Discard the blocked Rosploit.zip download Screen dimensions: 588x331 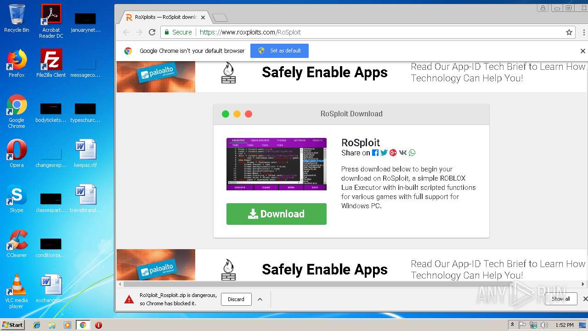[x=236, y=299]
